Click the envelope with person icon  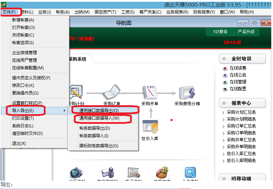[108, 172]
